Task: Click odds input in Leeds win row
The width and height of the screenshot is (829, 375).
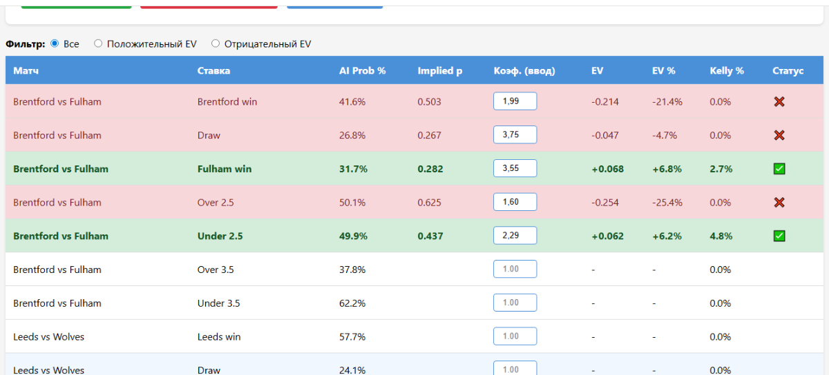Action: (515, 336)
